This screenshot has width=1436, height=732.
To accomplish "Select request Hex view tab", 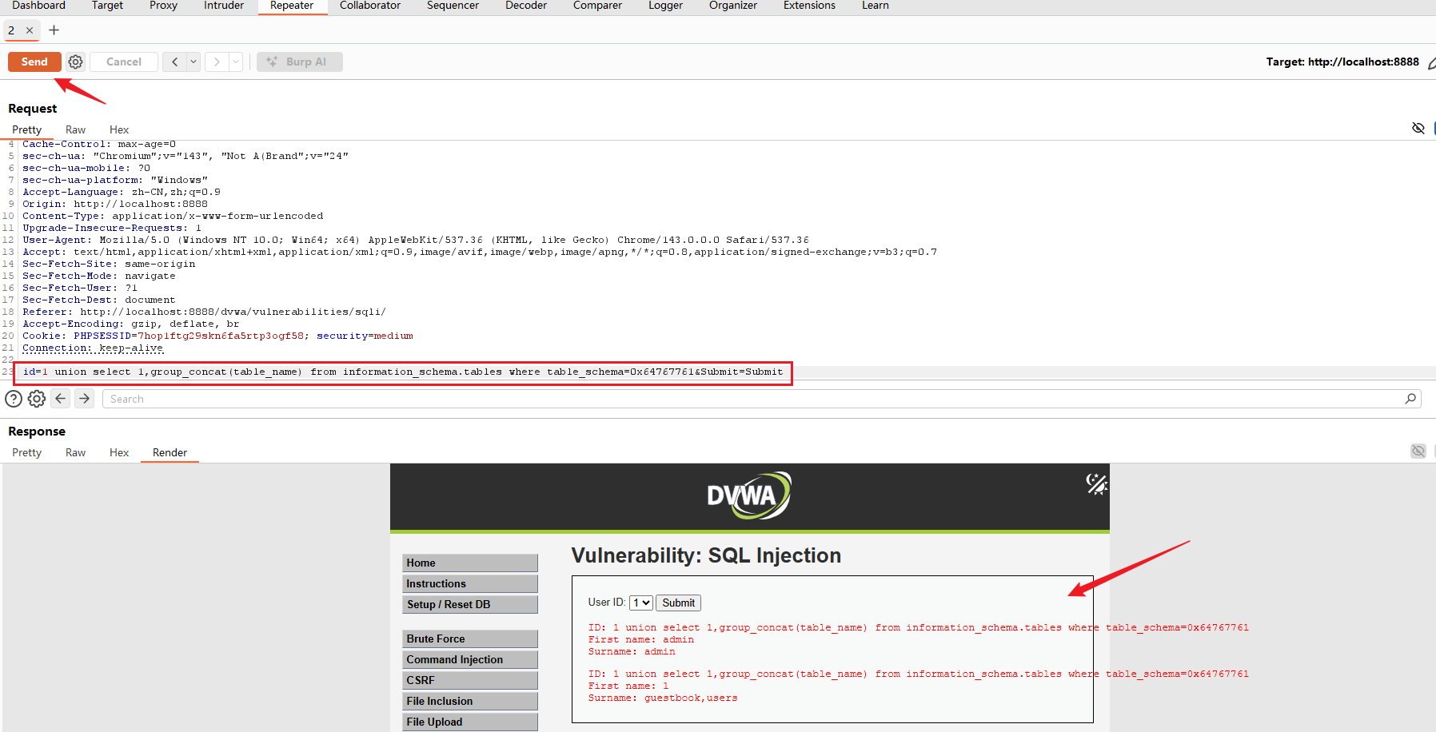I will [x=119, y=129].
